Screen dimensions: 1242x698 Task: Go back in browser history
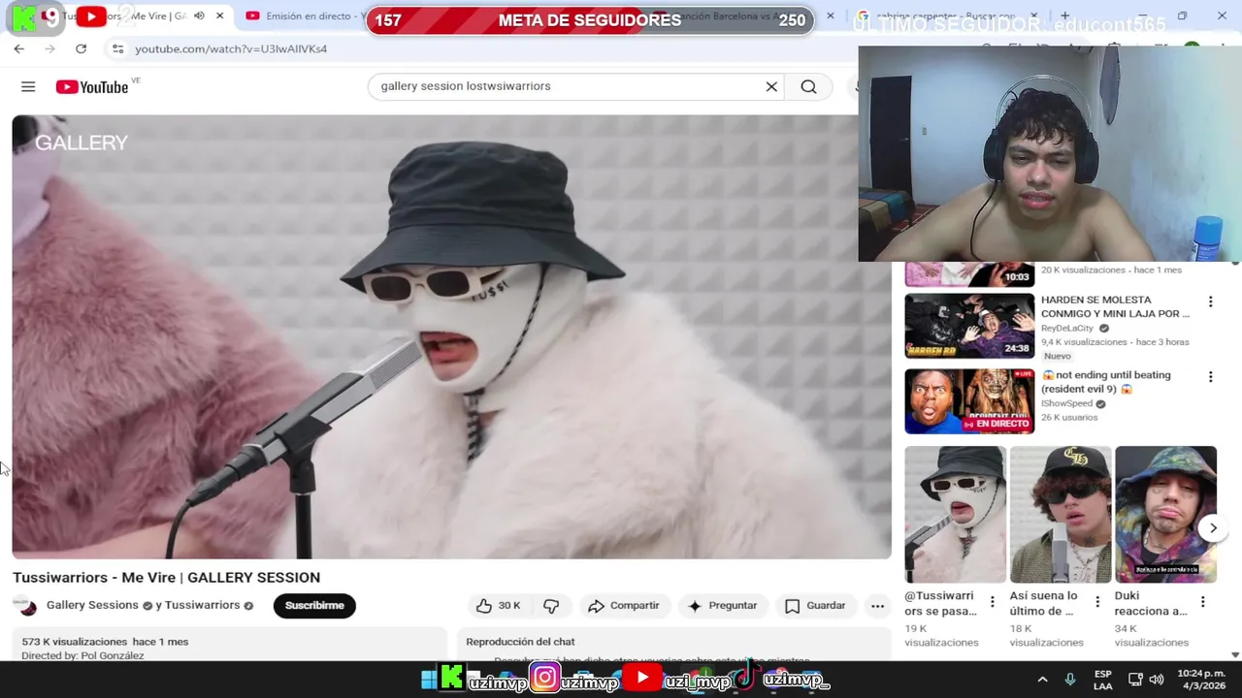pos(19,48)
